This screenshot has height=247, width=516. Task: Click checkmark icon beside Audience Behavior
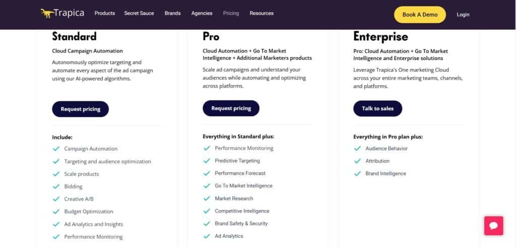coord(357,149)
